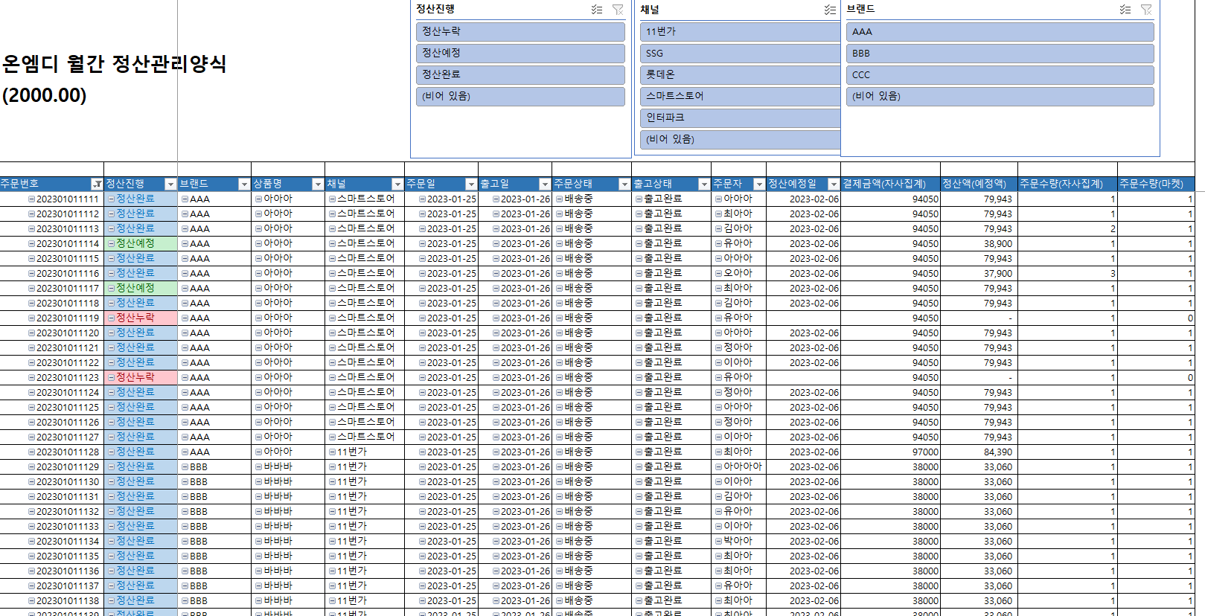The image size is (1205, 616).
Task: Open the 주문일 column filter dropdown
Action: click(470, 184)
